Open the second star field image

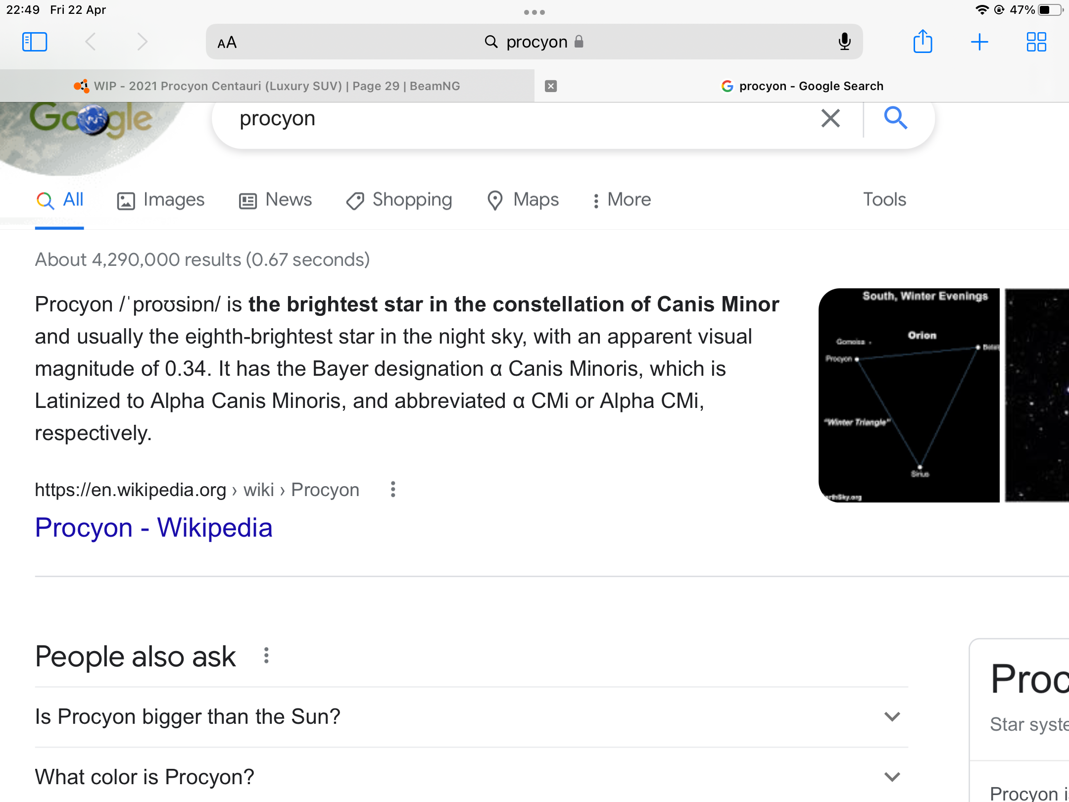point(1037,395)
